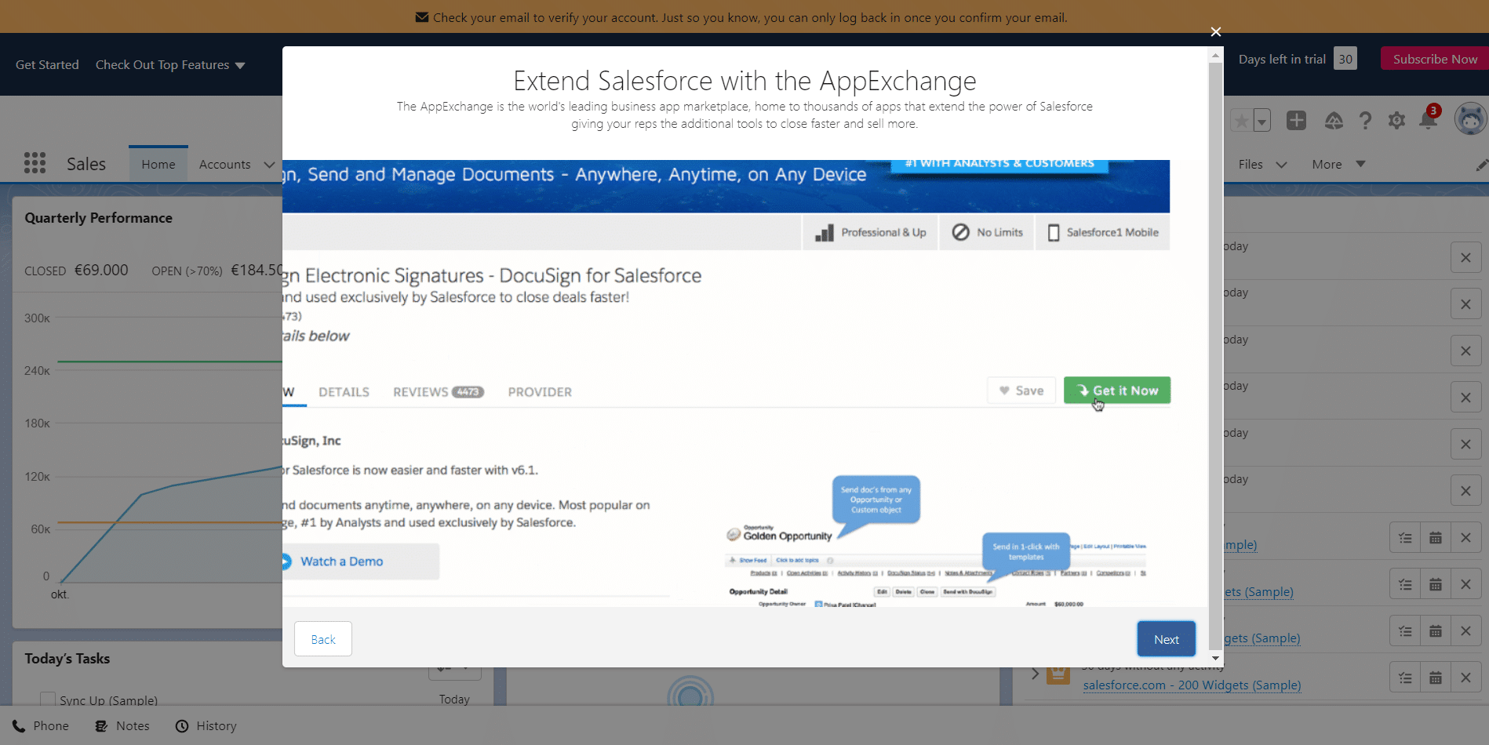The width and height of the screenshot is (1489, 745).
Task: Click the favorites star icon
Action: (1241, 121)
